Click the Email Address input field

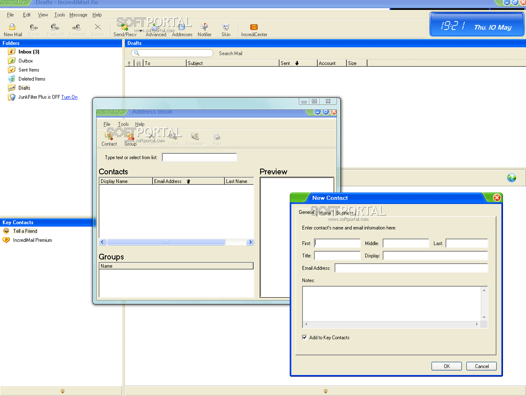[411, 268]
